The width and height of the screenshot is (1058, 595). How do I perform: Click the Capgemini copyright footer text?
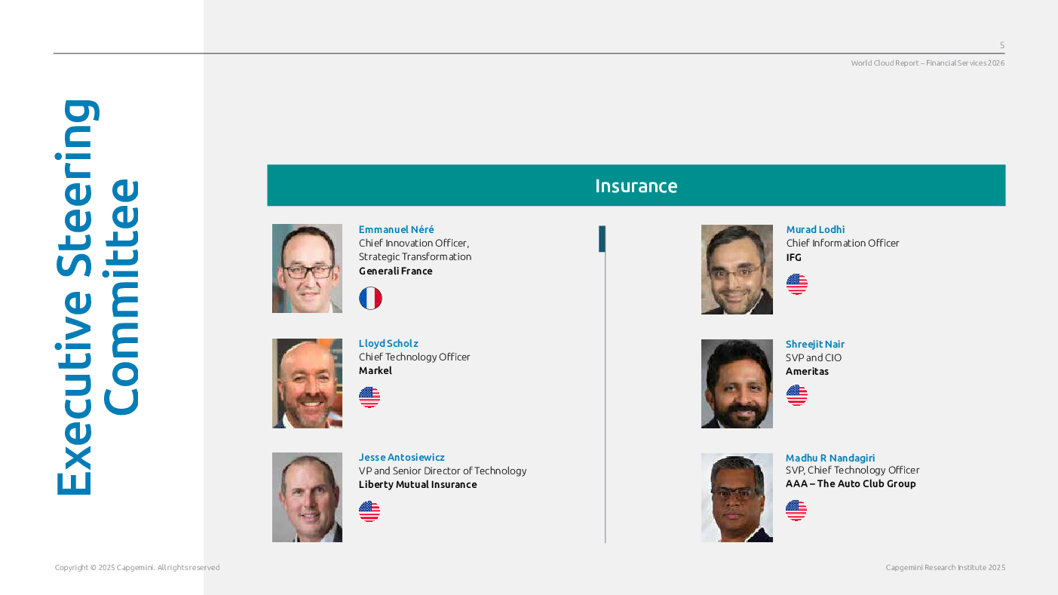(x=137, y=568)
